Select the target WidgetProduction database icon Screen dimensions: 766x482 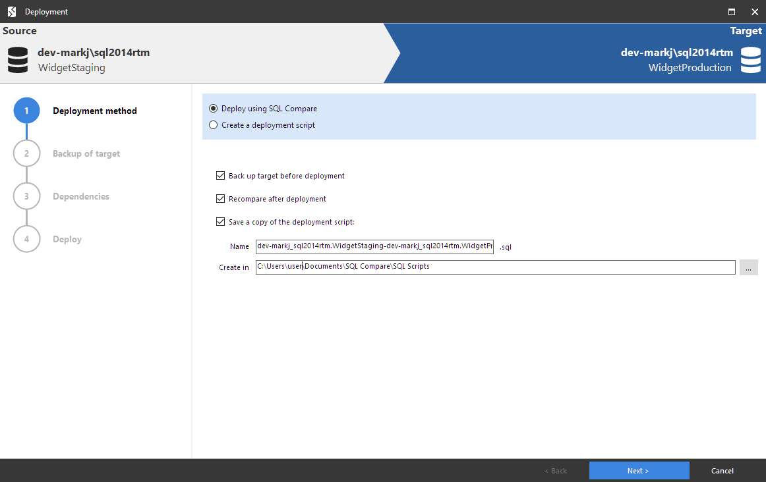tap(750, 60)
